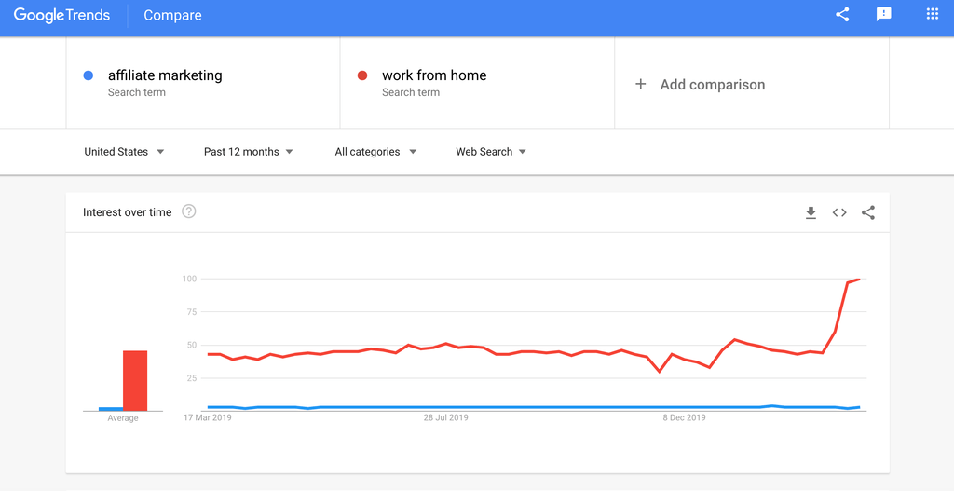
Task: Open the Past 12 months dropdown
Action: pyautogui.click(x=248, y=152)
